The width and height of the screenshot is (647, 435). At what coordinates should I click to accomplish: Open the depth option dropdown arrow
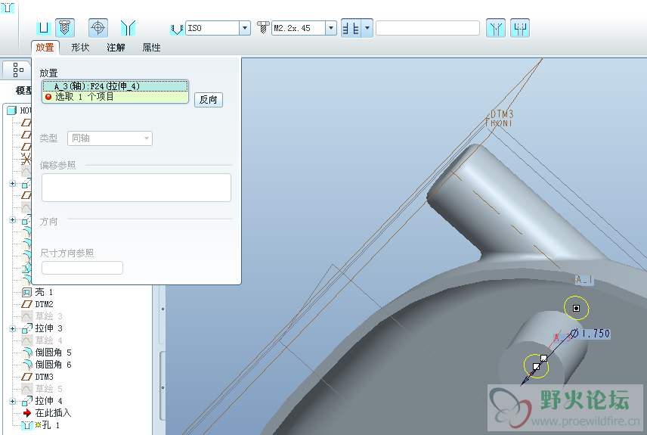tap(367, 28)
